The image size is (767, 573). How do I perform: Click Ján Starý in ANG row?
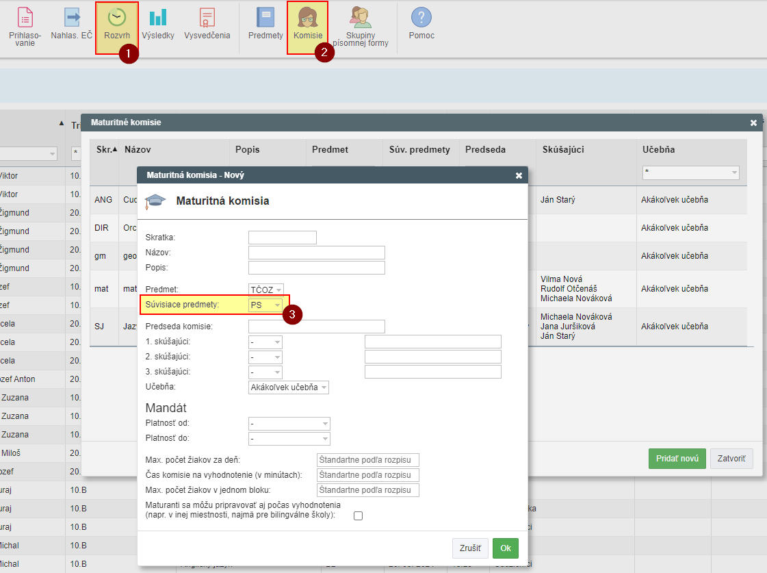pyautogui.click(x=558, y=200)
